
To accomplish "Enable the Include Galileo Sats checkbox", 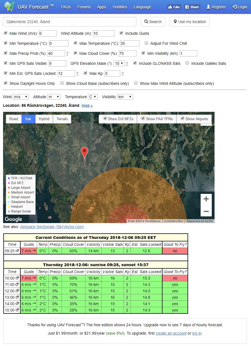I will (188, 63).
